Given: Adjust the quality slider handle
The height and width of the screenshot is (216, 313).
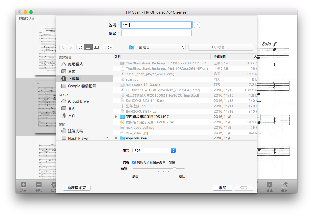Looking at the screenshot, I should pyautogui.click(x=175, y=169).
